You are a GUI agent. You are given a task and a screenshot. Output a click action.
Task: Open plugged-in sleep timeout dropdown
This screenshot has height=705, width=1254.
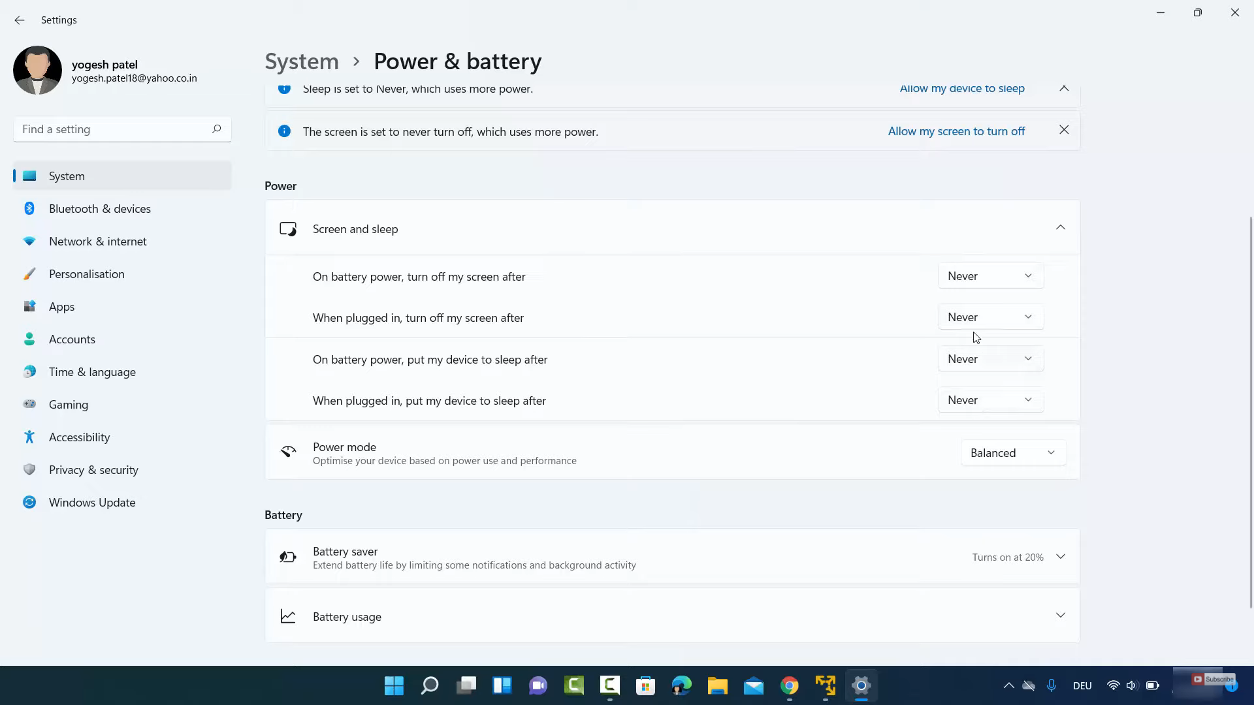[x=990, y=400]
